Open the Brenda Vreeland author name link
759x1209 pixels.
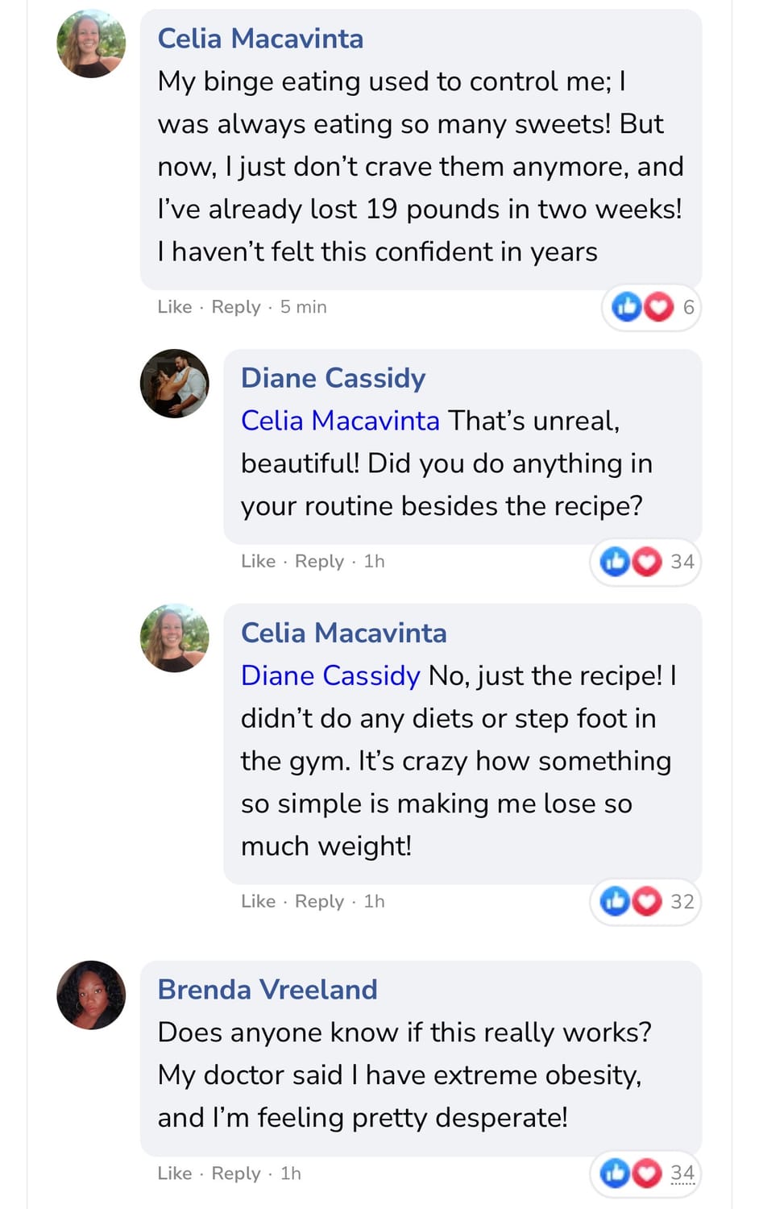(267, 990)
